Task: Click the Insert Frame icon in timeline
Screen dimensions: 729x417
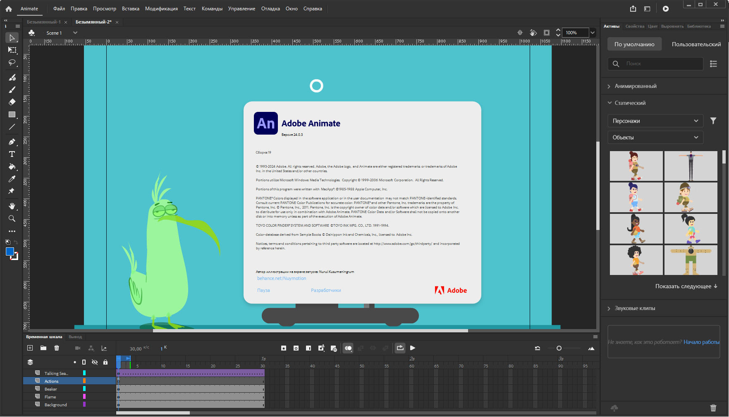Action: [x=308, y=348]
